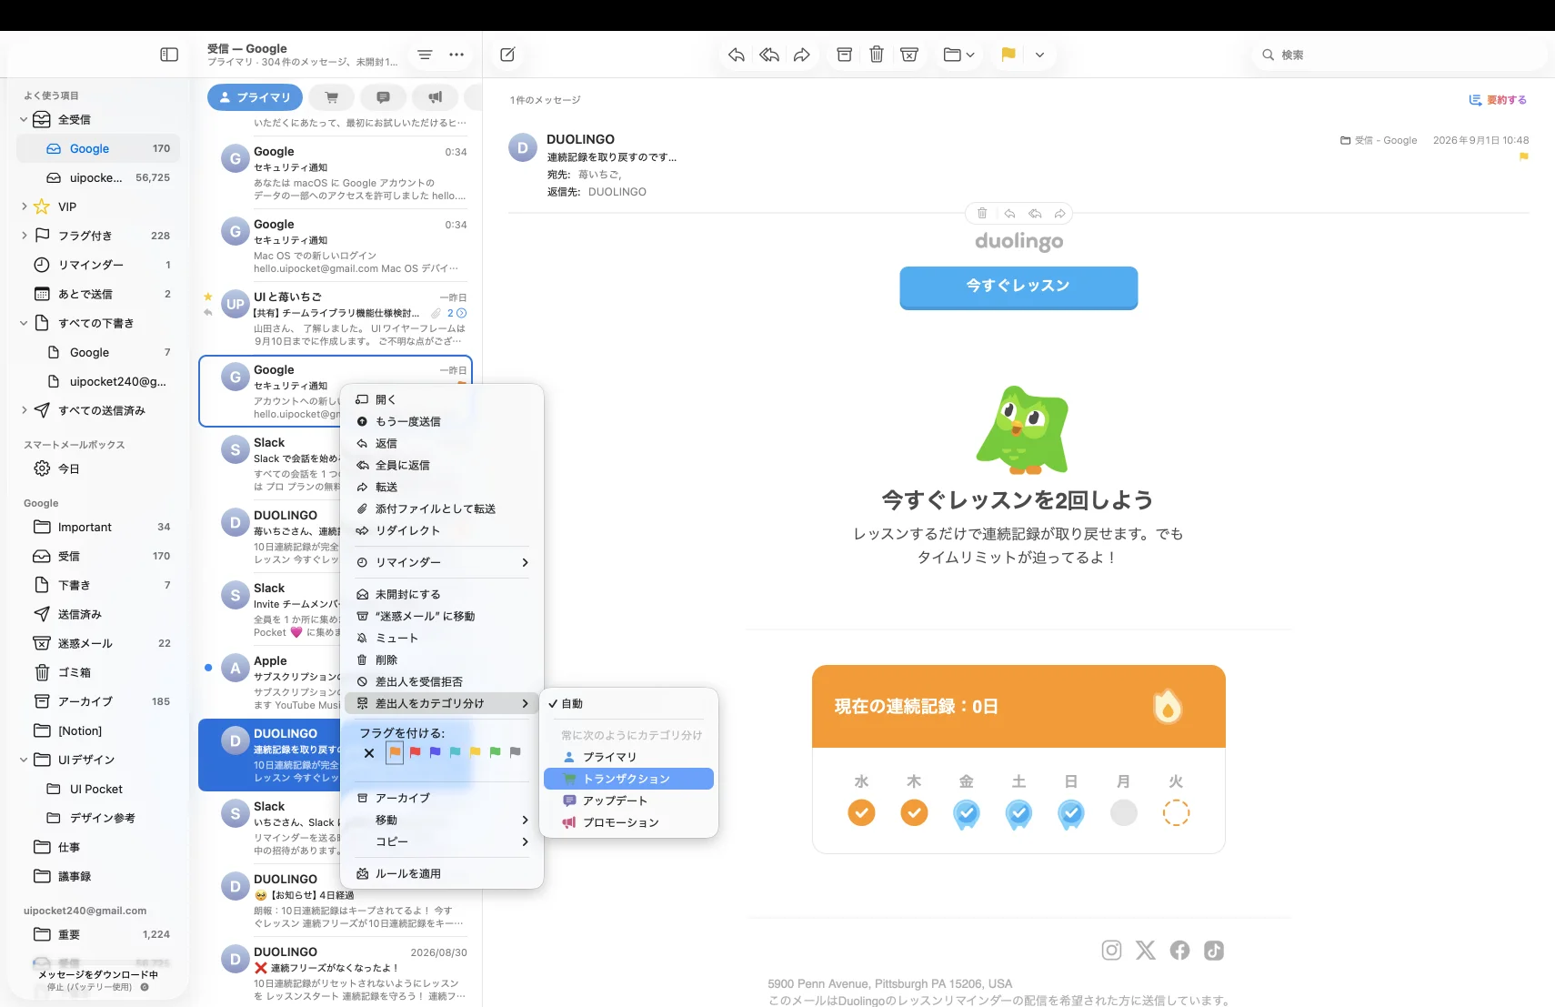Open the more options ellipsis above message list

(456, 55)
